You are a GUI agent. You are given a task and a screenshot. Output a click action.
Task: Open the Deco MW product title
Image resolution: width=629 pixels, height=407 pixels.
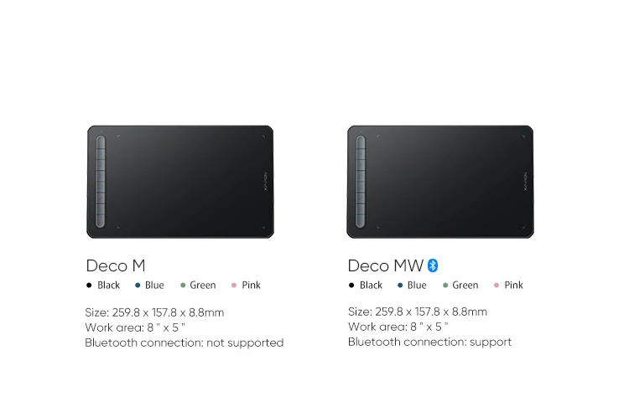(386, 265)
